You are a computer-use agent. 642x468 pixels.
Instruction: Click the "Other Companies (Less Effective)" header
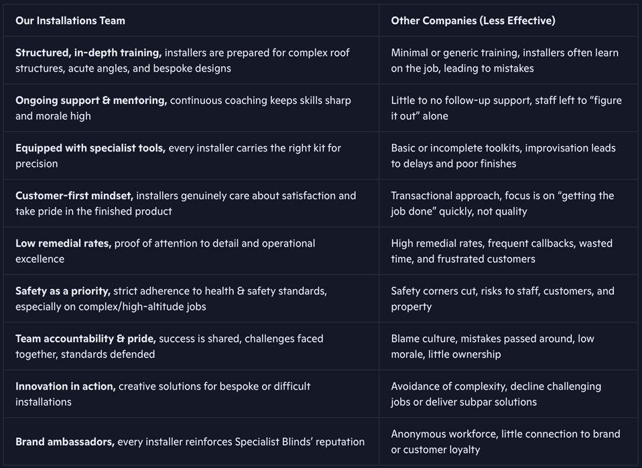473,21
